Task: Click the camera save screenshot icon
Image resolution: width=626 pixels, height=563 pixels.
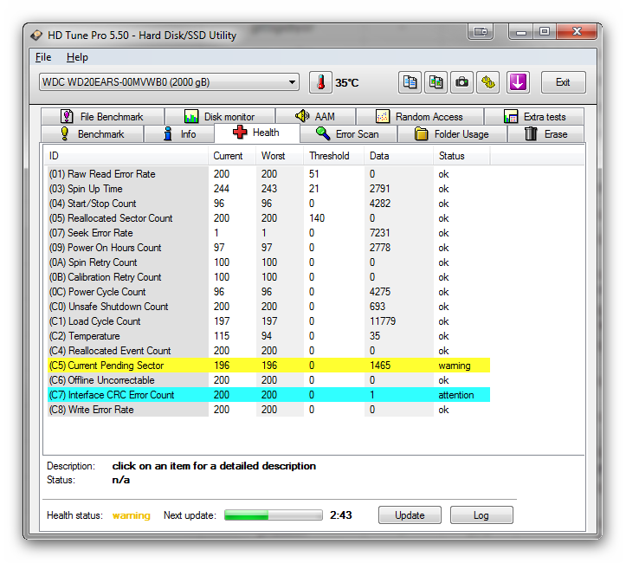Action: click(462, 82)
